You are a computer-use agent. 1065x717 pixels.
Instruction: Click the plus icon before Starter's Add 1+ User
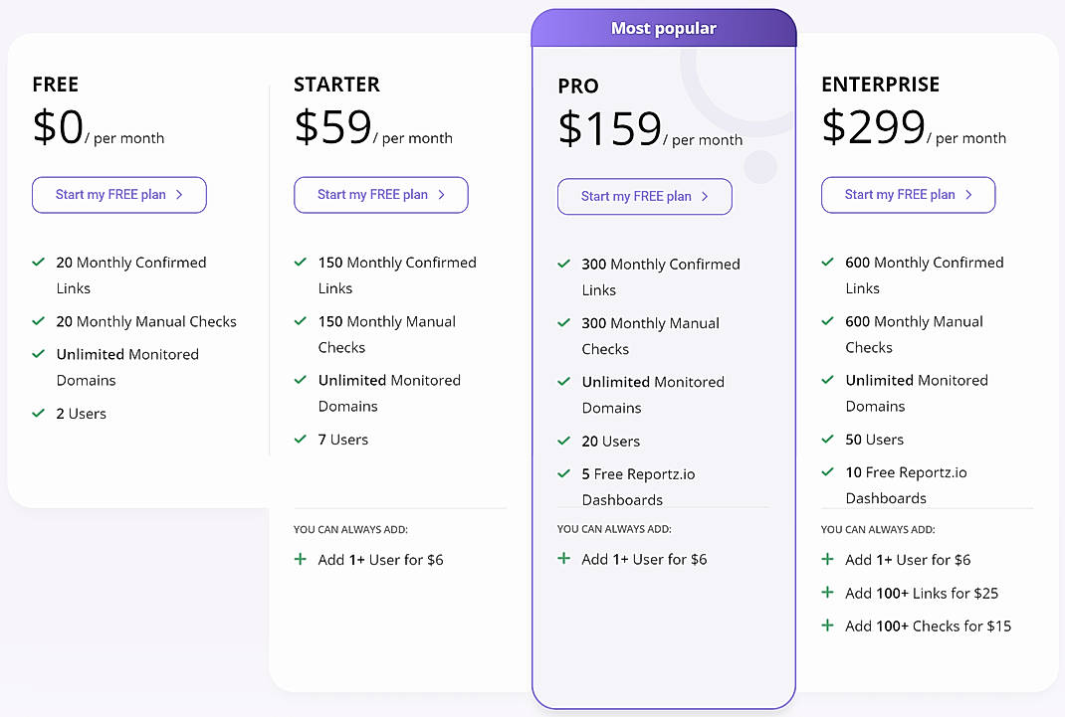(x=300, y=559)
